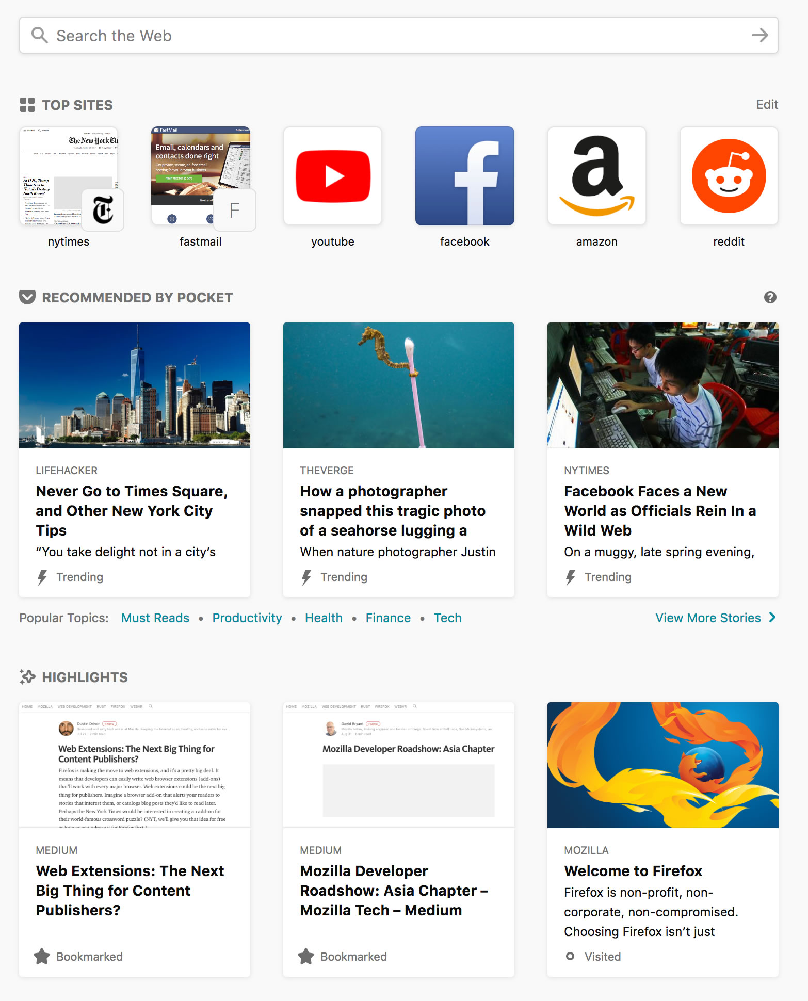Open the facebook top site tile

[x=465, y=176]
